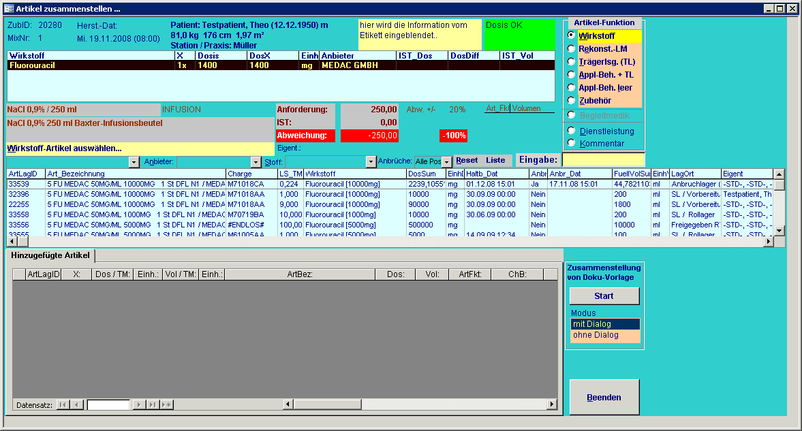Click the ArtLagID column header in article list
The height and width of the screenshot is (431, 802).
coord(26,174)
